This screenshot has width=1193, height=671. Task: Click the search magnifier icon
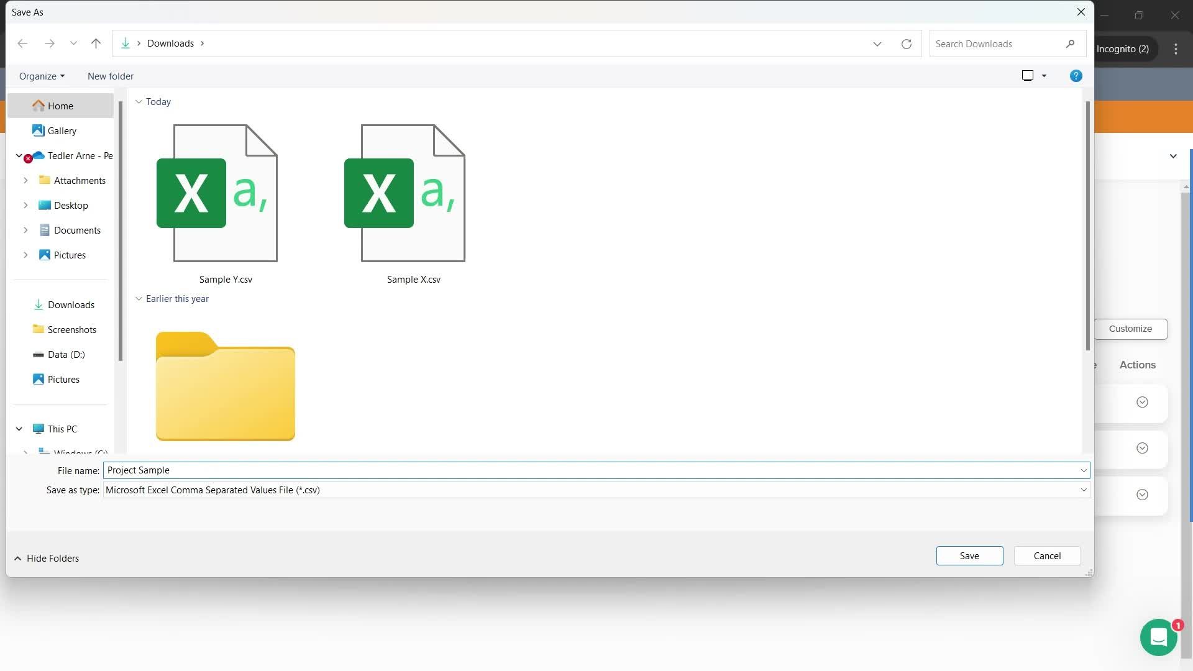pyautogui.click(x=1070, y=44)
